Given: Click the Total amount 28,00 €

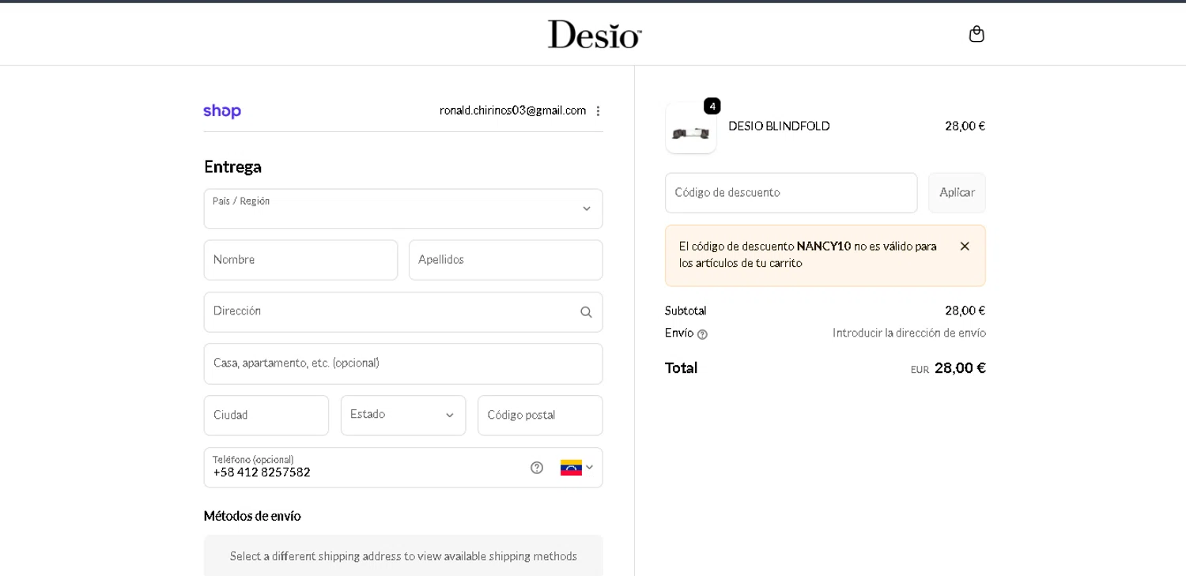Looking at the screenshot, I should pyautogui.click(x=960, y=368).
